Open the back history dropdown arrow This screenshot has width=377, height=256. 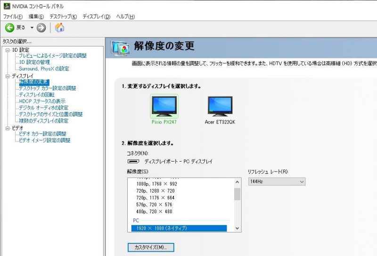pyautogui.click(x=32, y=28)
